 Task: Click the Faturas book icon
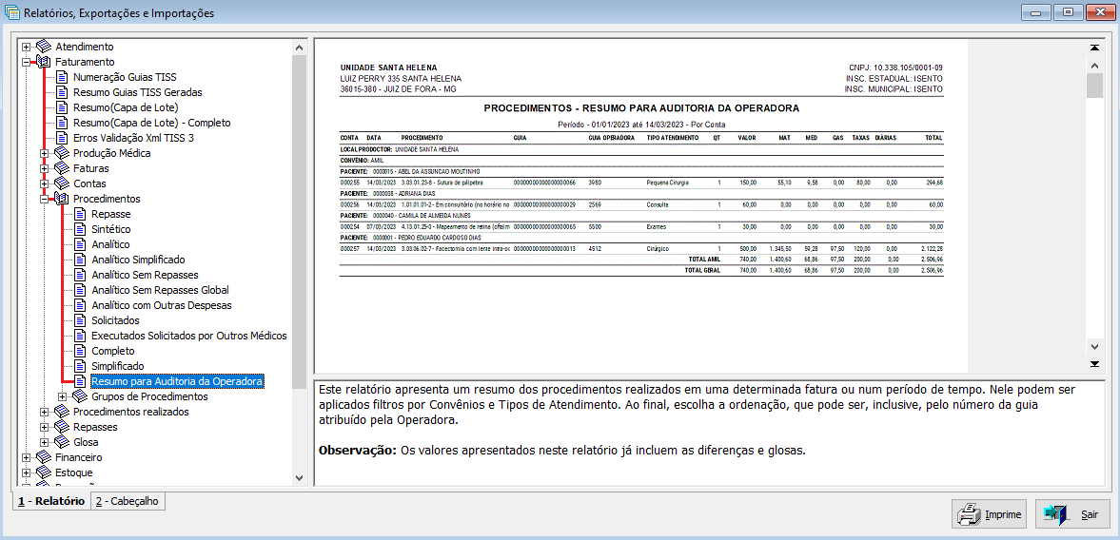tap(62, 168)
